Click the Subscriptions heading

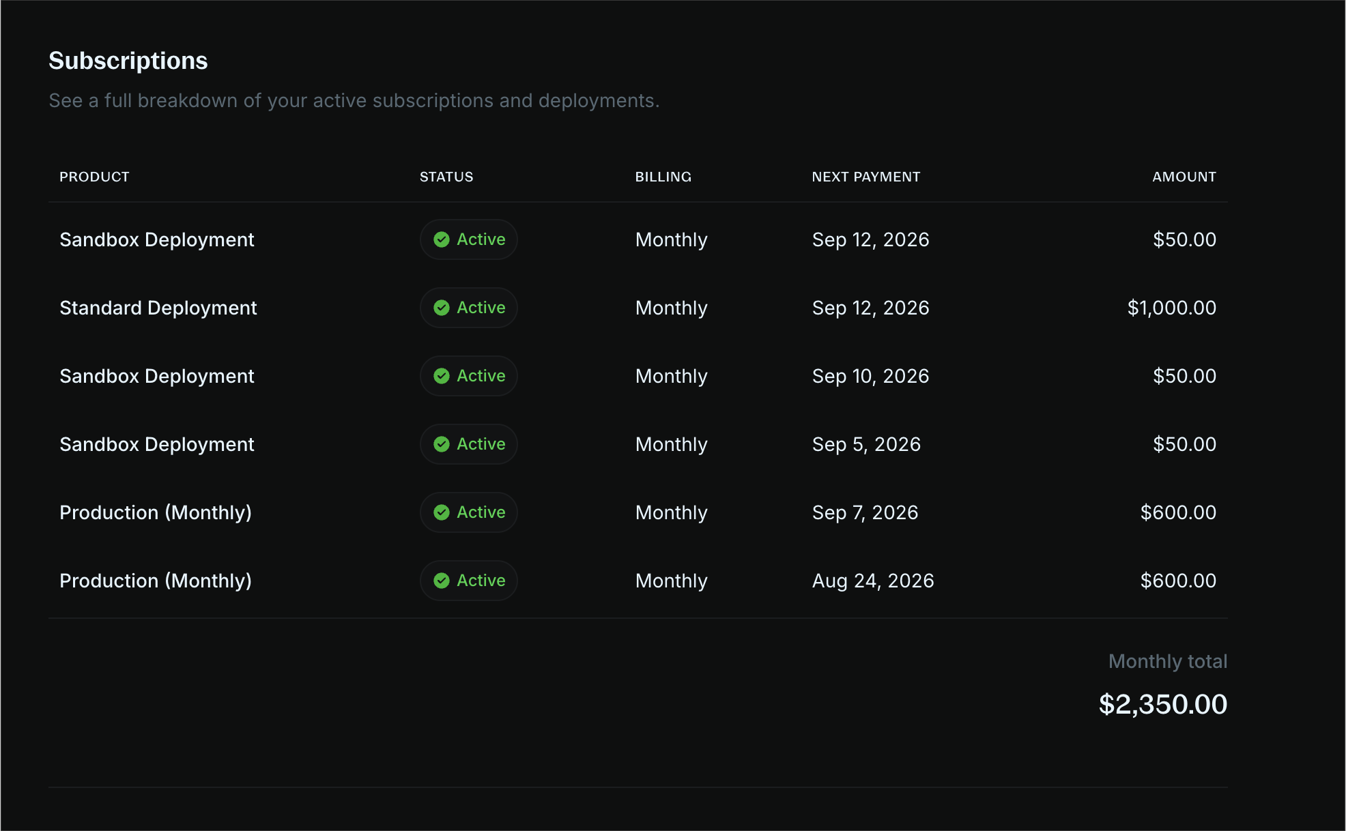128,61
